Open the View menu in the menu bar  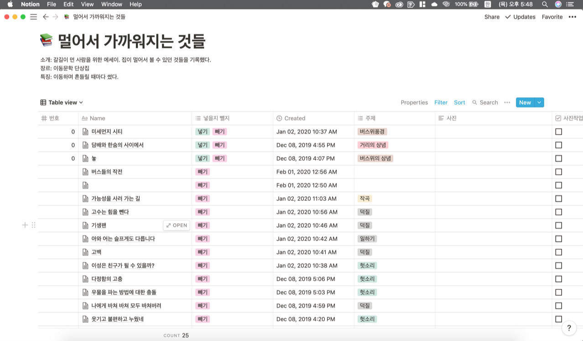pyautogui.click(x=87, y=4)
